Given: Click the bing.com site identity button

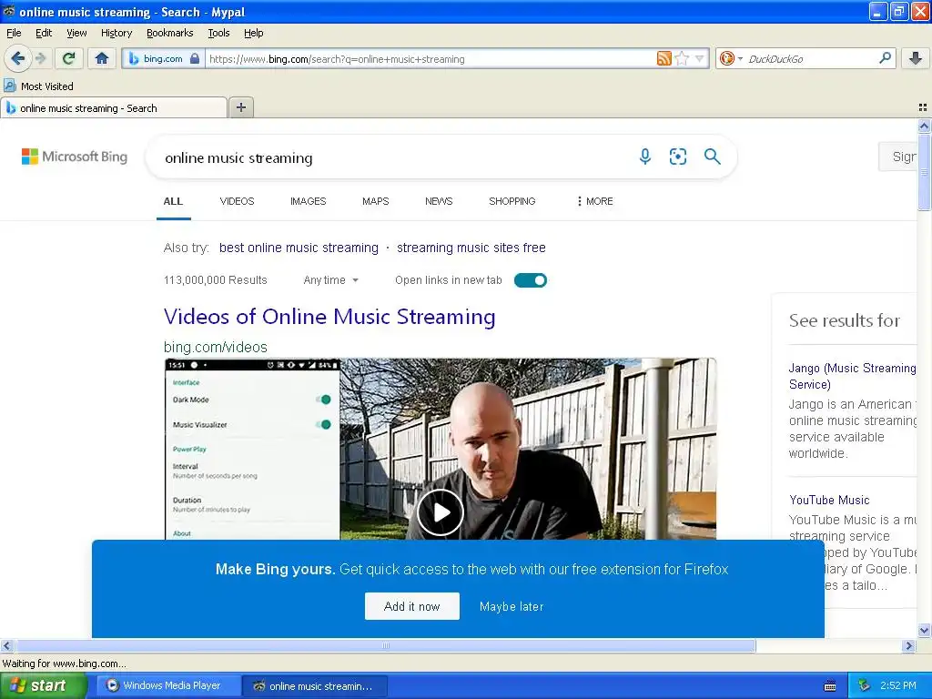Looking at the screenshot, I should 163,58.
